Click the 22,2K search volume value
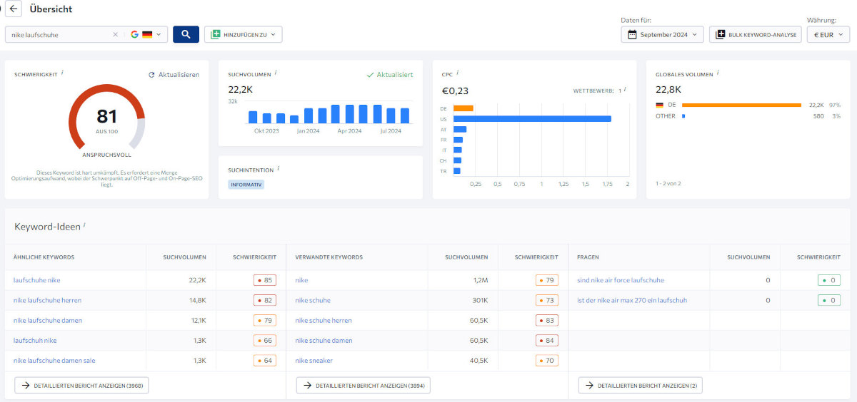 (x=241, y=90)
